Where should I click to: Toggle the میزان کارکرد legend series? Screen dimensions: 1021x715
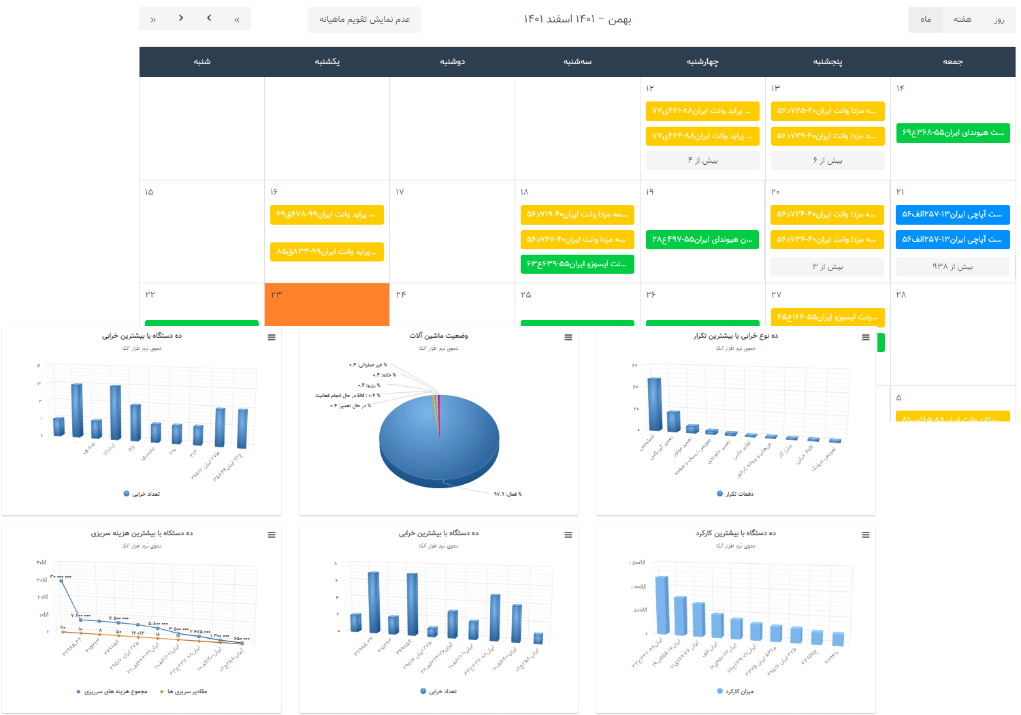(x=735, y=691)
